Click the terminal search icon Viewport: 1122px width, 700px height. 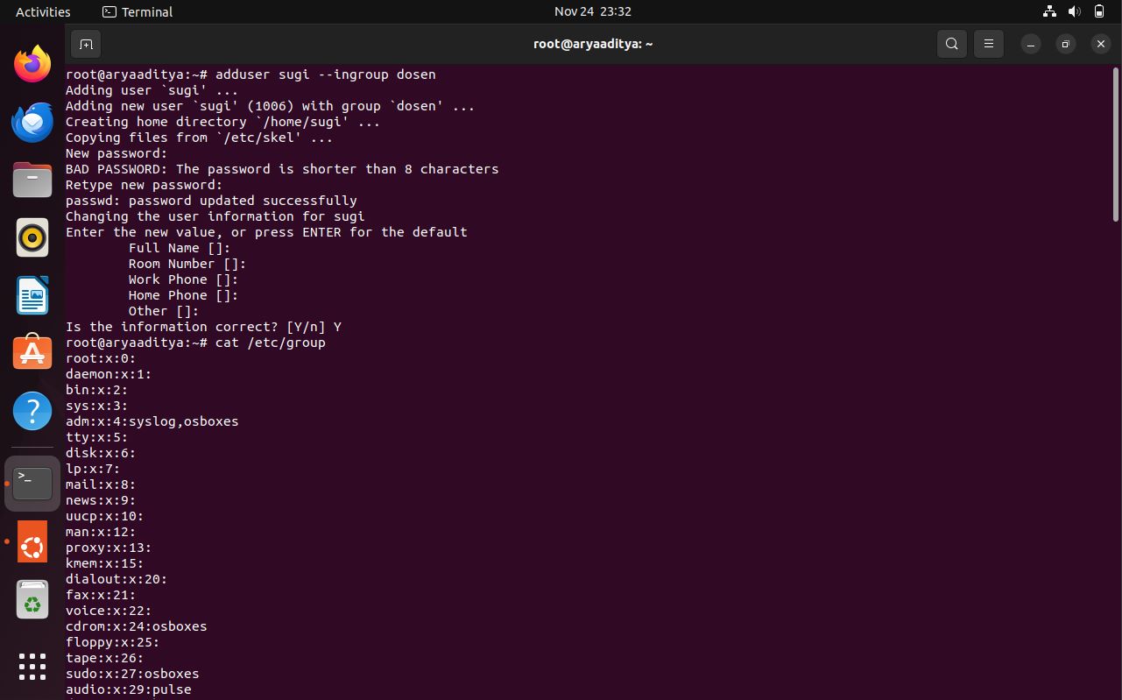click(952, 44)
